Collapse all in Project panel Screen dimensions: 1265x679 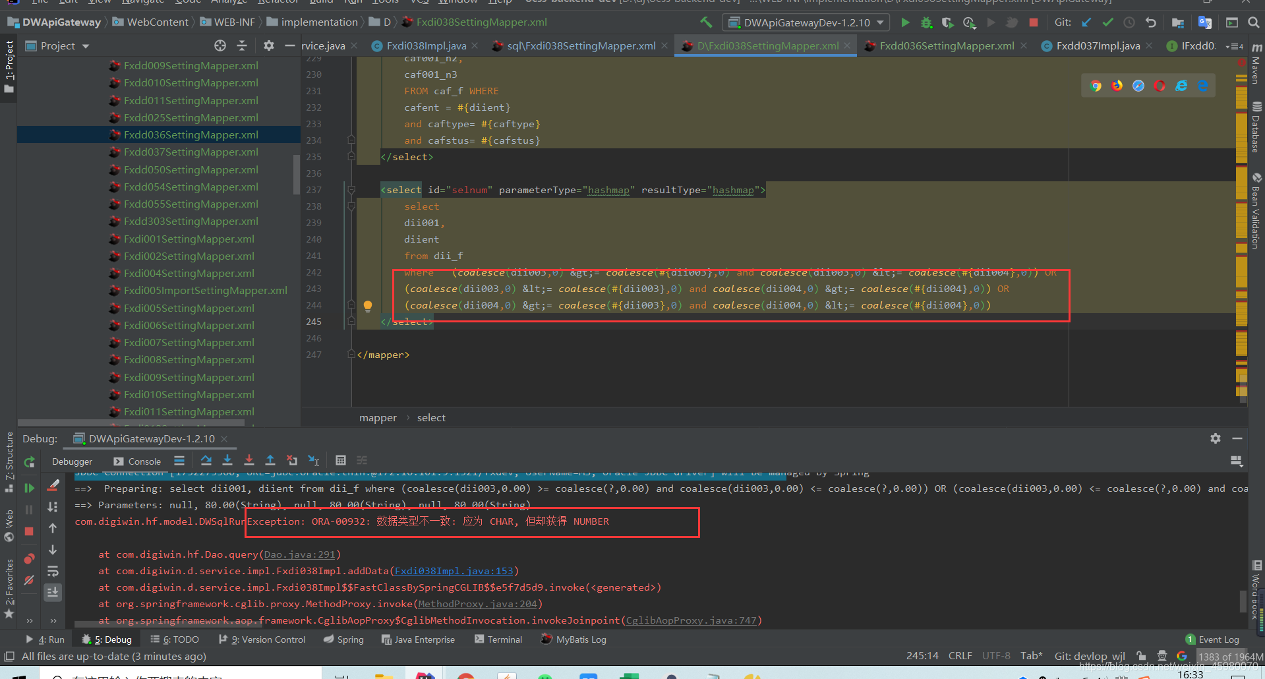(242, 45)
